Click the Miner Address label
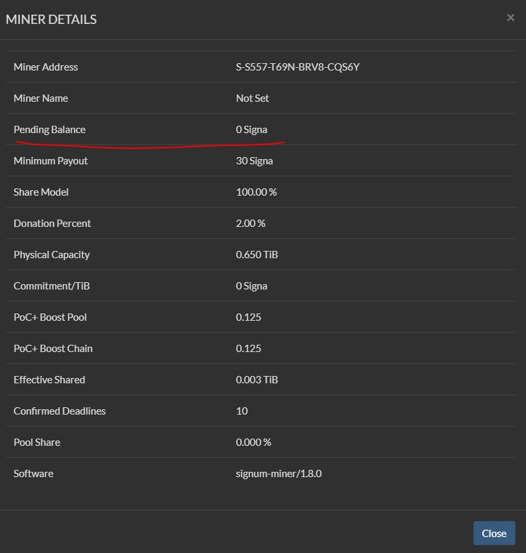The height and width of the screenshot is (553, 526). pyautogui.click(x=45, y=67)
